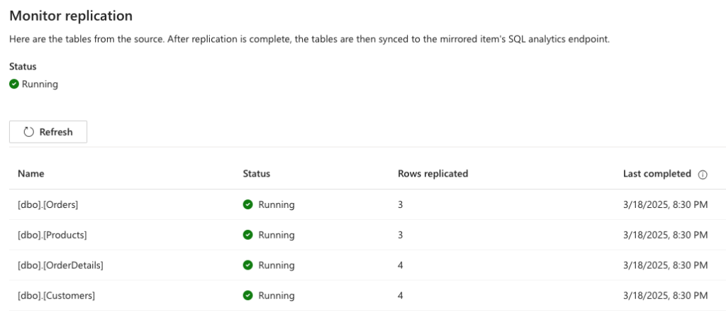Screen dimensions: 726x320
Task: Sort by the Status column header
Action: (x=257, y=174)
